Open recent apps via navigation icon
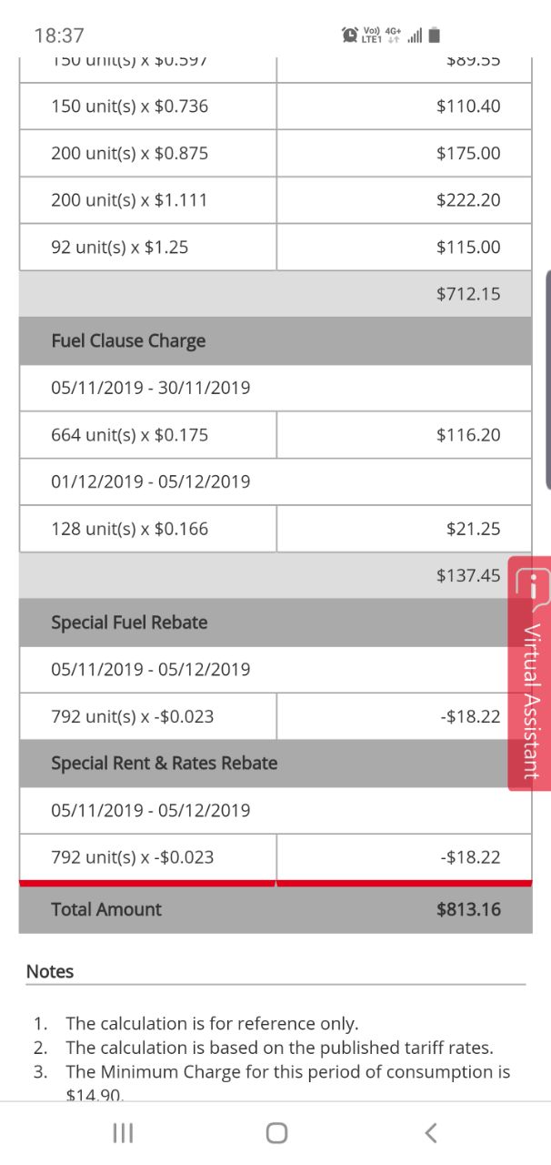This screenshot has width=551, height=1165. (123, 1132)
